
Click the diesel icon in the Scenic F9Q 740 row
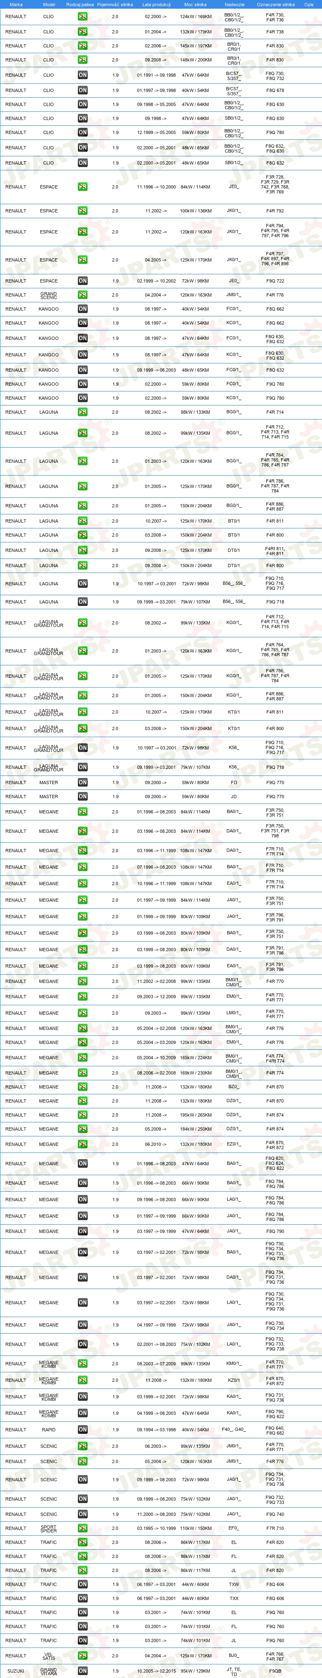coord(83,1514)
